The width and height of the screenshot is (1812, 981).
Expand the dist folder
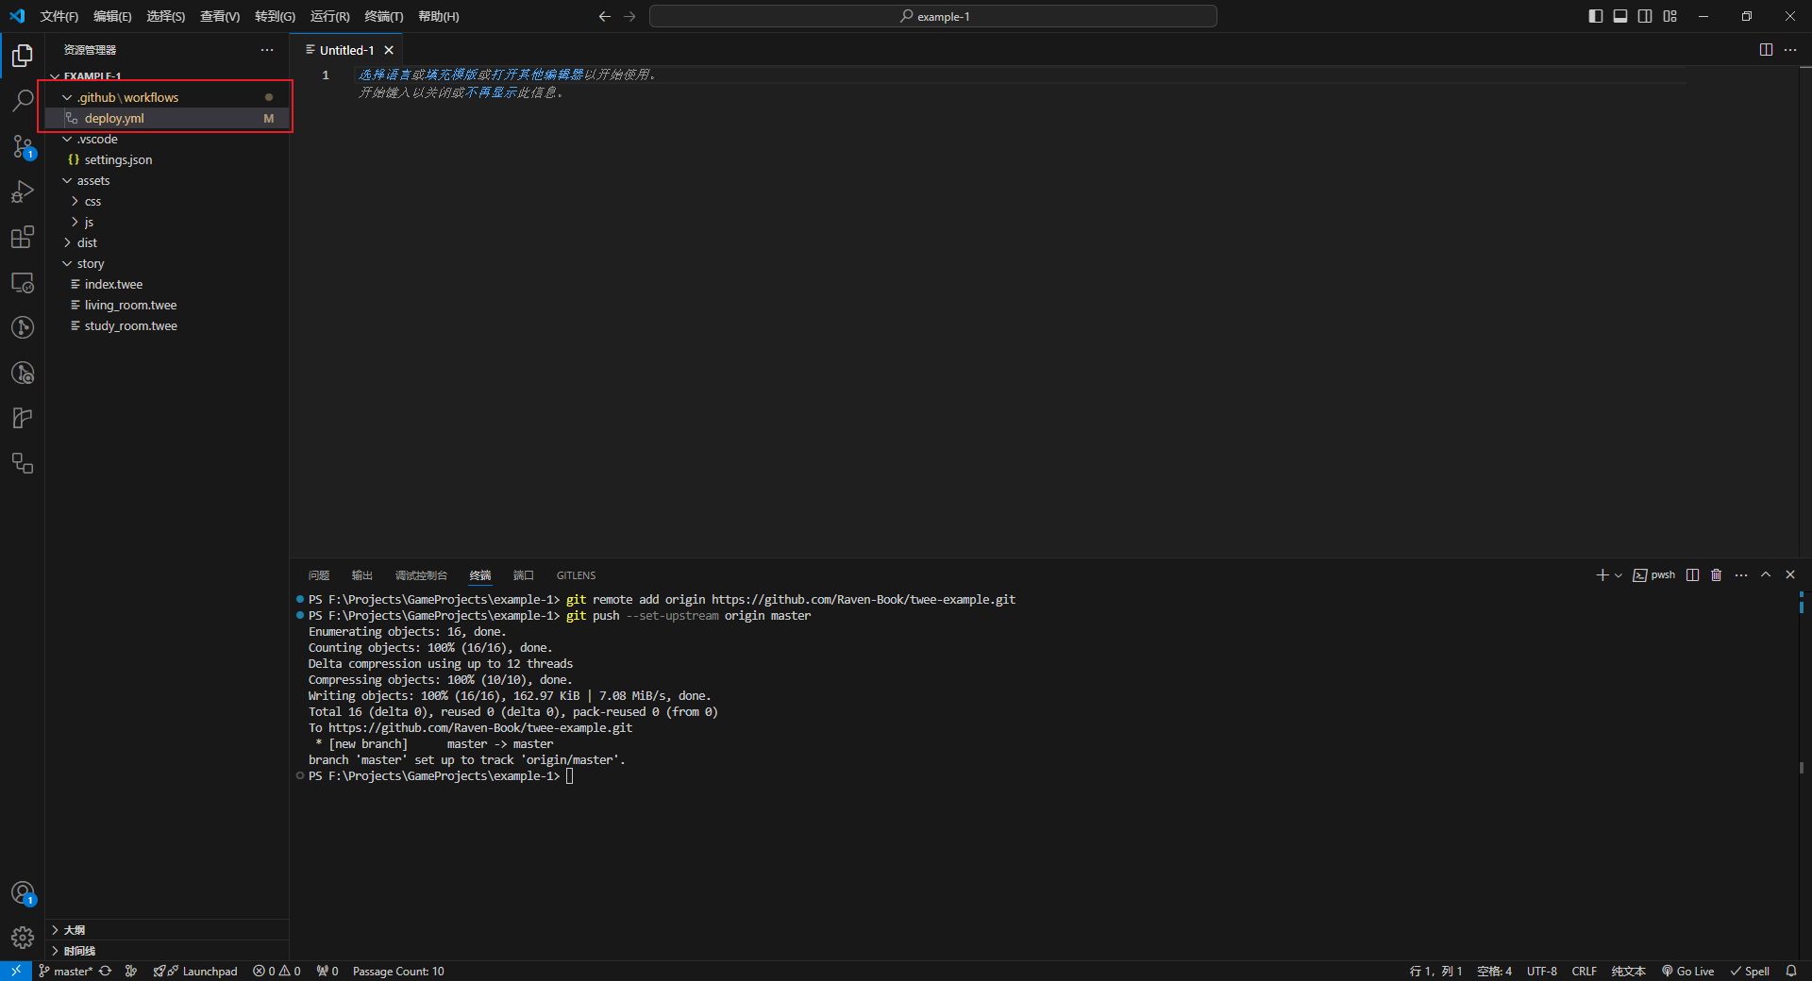pos(167,242)
